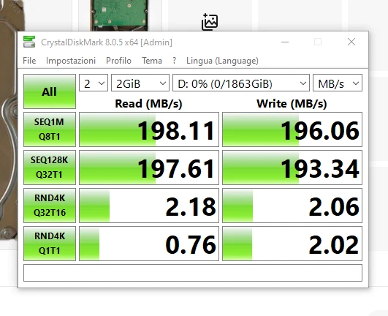Viewport: 388px width, 316px height.
Task: Start the SEQ128K Q32T1 test
Action: 50,168
